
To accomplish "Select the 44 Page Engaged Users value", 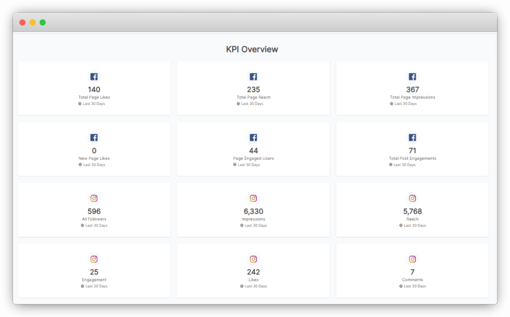I will pyautogui.click(x=254, y=150).
